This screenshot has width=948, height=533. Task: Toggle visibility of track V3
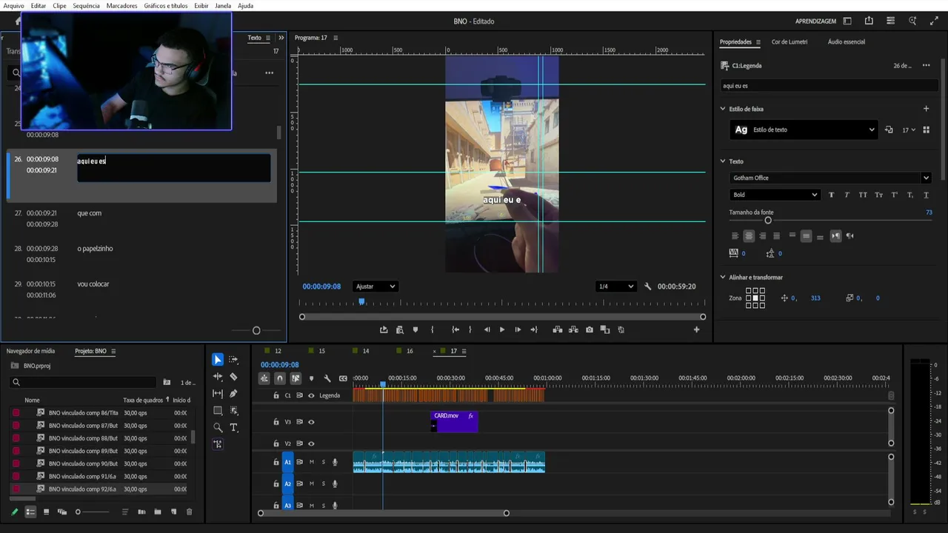click(x=311, y=422)
